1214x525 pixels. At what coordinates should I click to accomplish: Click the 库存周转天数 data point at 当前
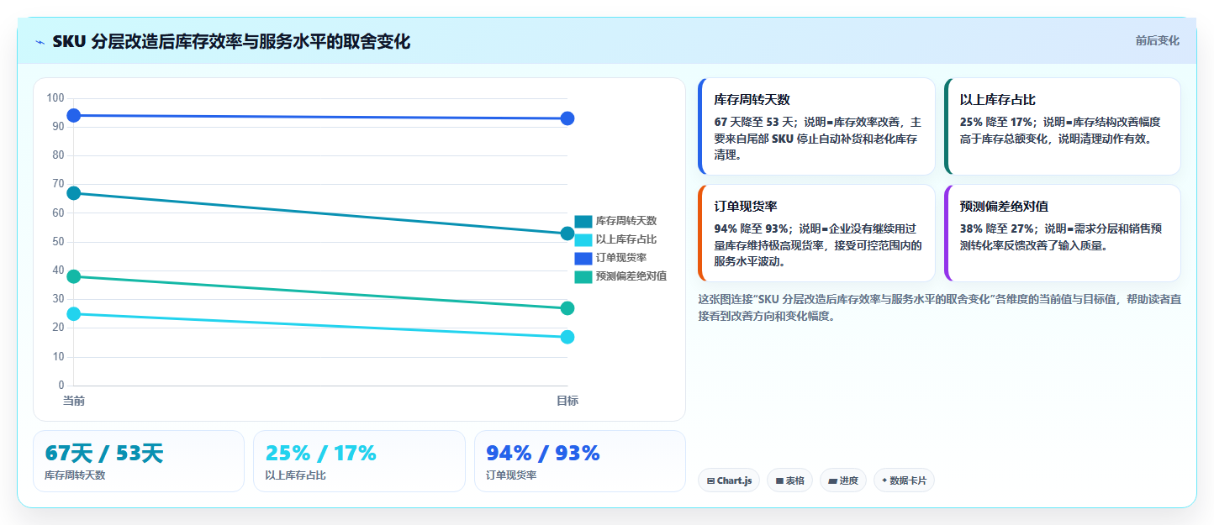[x=74, y=193]
